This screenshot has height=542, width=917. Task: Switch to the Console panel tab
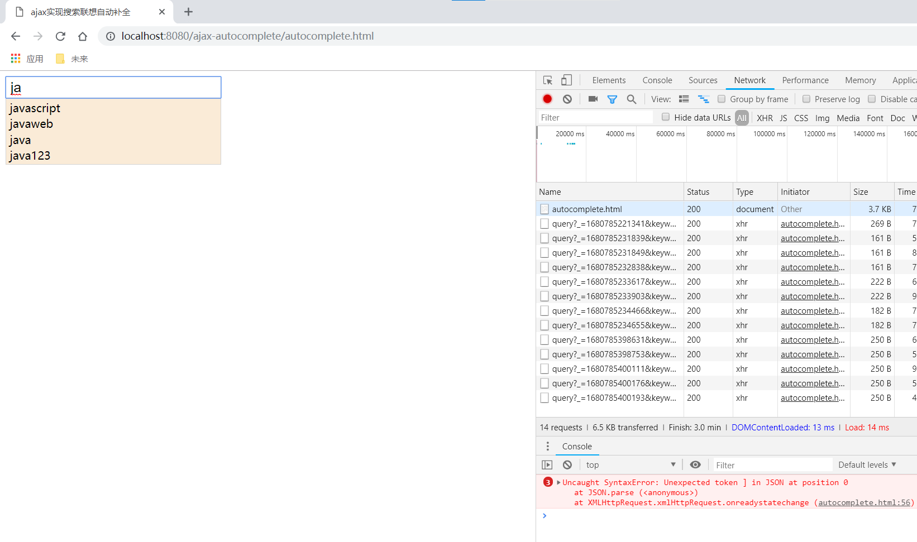pyautogui.click(x=657, y=80)
